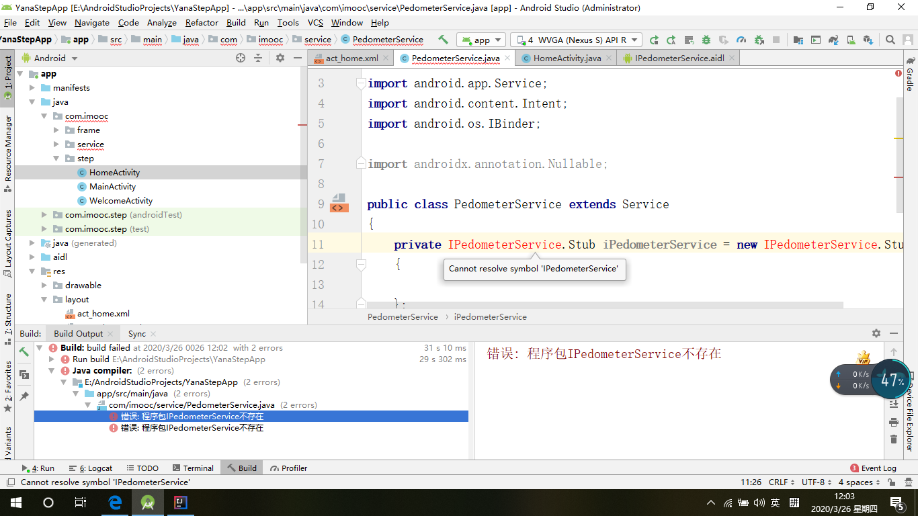Toggle the Logcat tool window
918x516 pixels.
point(90,468)
